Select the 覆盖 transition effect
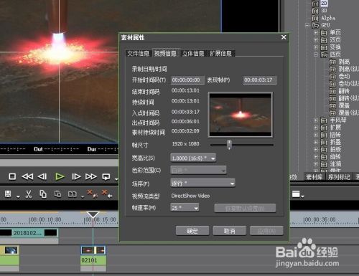 (x=344, y=105)
